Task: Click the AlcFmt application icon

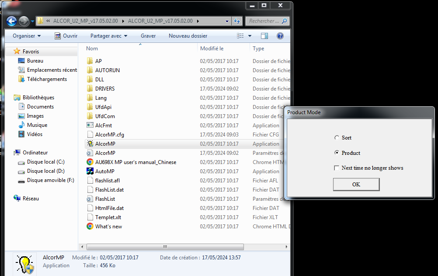Action: coord(90,125)
